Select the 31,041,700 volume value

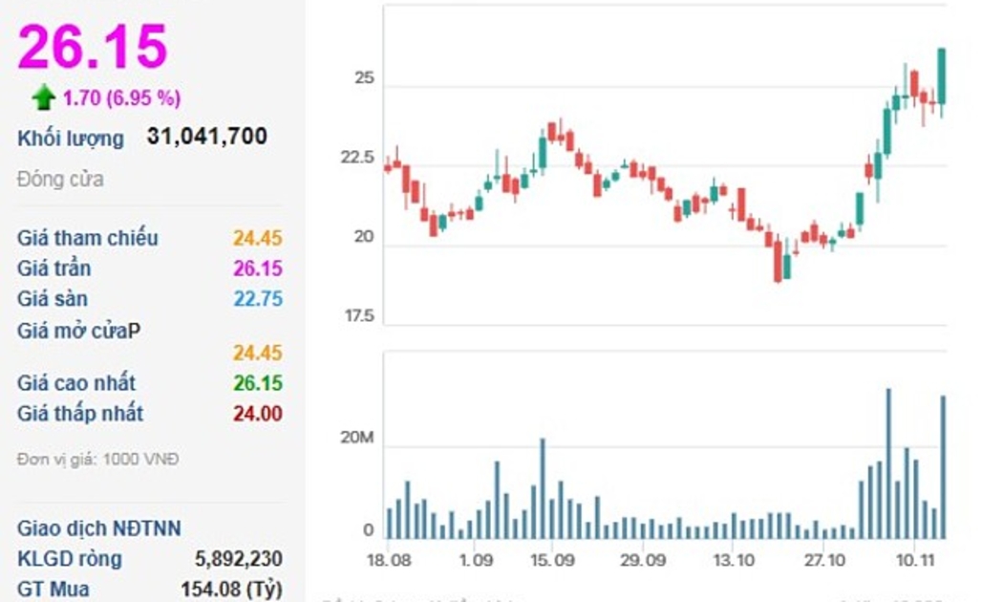207,137
